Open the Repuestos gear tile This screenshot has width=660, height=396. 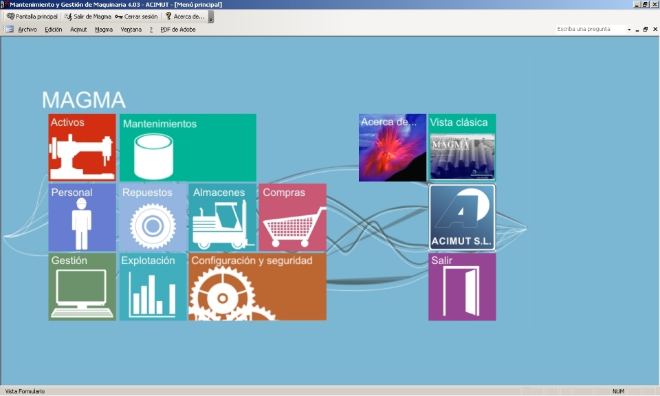click(x=153, y=217)
